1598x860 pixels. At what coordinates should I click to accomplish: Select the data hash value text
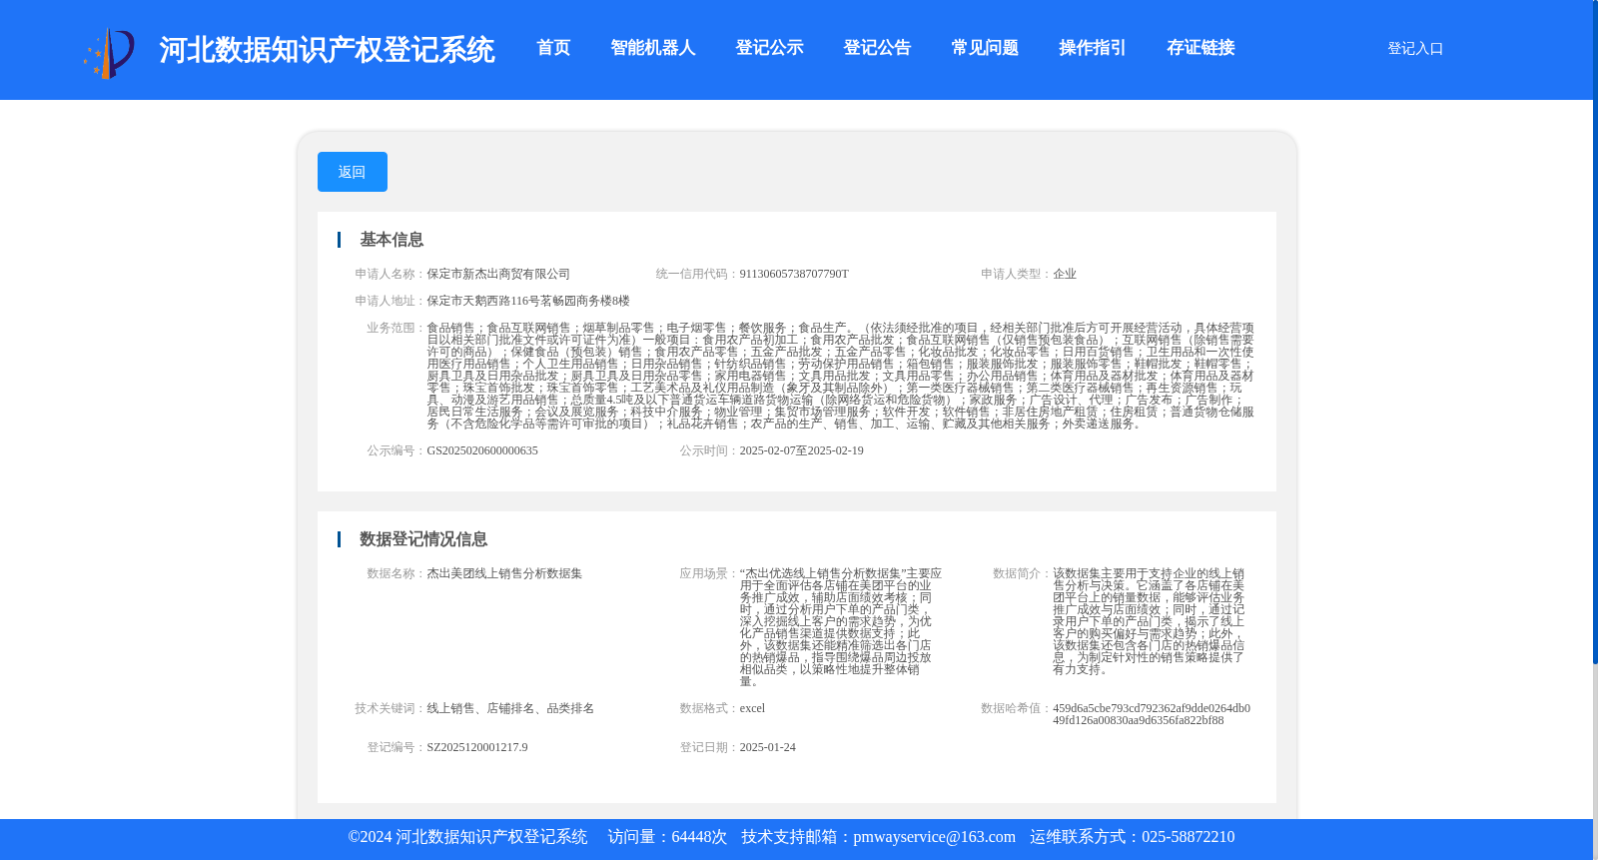click(x=1152, y=714)
